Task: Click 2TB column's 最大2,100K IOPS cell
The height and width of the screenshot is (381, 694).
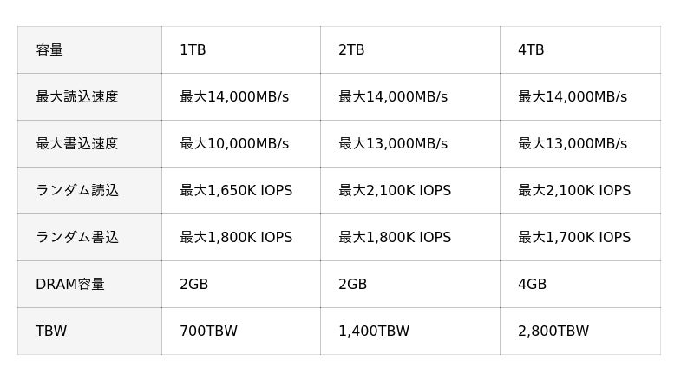Action: 410,191
